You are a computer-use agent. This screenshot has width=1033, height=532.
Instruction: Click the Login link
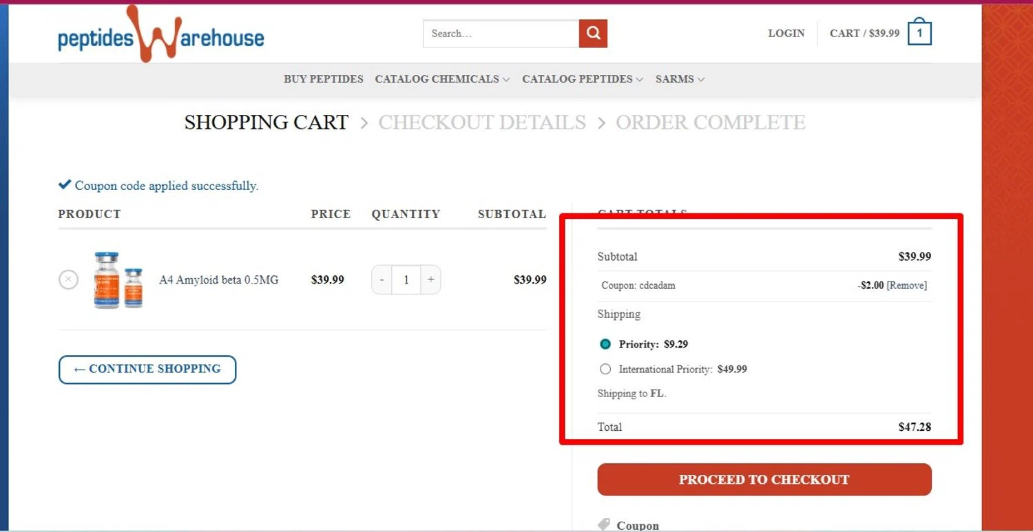(786, 33)
